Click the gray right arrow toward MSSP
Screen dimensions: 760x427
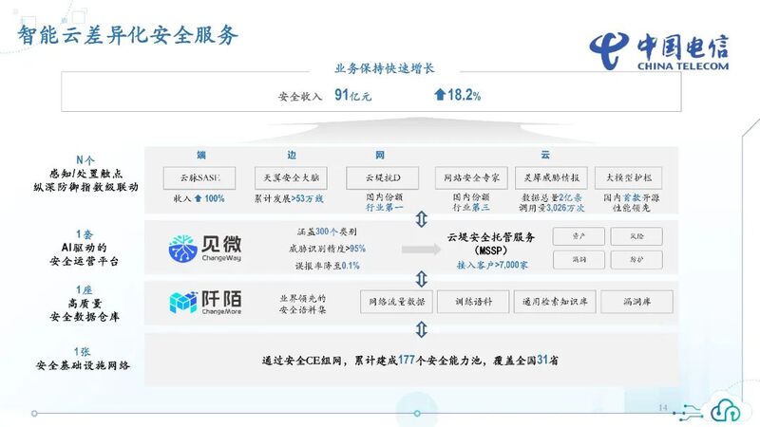click(421, 250)
